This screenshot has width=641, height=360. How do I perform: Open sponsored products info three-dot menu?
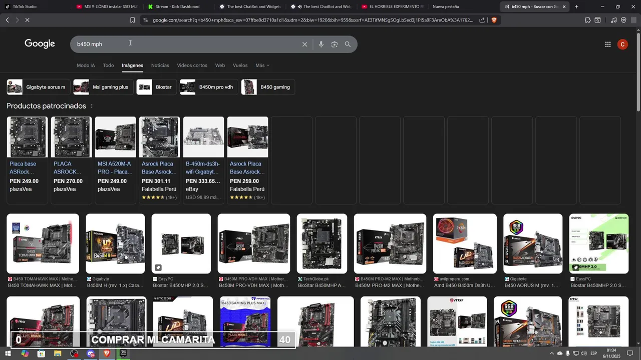click(x=92, y=106)
